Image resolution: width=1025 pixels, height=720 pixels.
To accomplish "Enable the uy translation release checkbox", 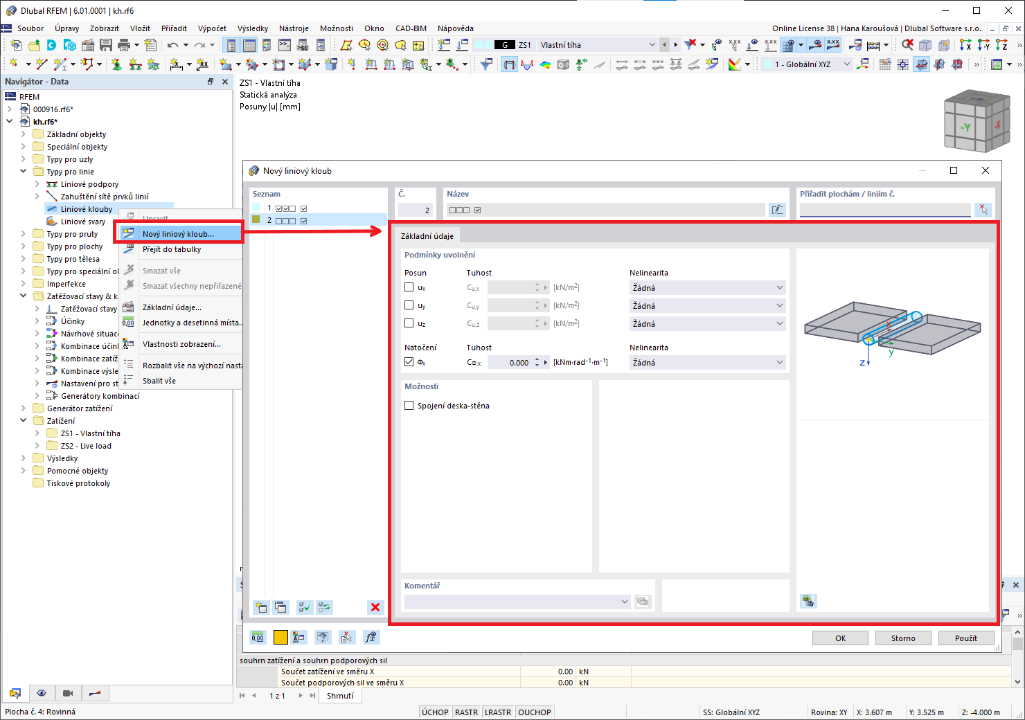I will click(x=409, y=305).
